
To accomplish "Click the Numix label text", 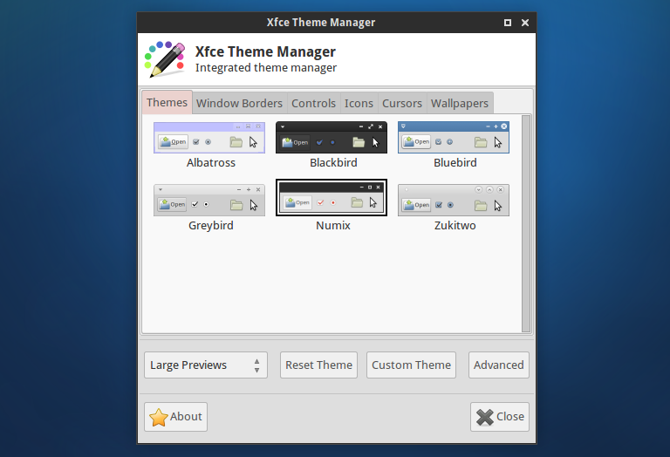I will tap(333, 226).
